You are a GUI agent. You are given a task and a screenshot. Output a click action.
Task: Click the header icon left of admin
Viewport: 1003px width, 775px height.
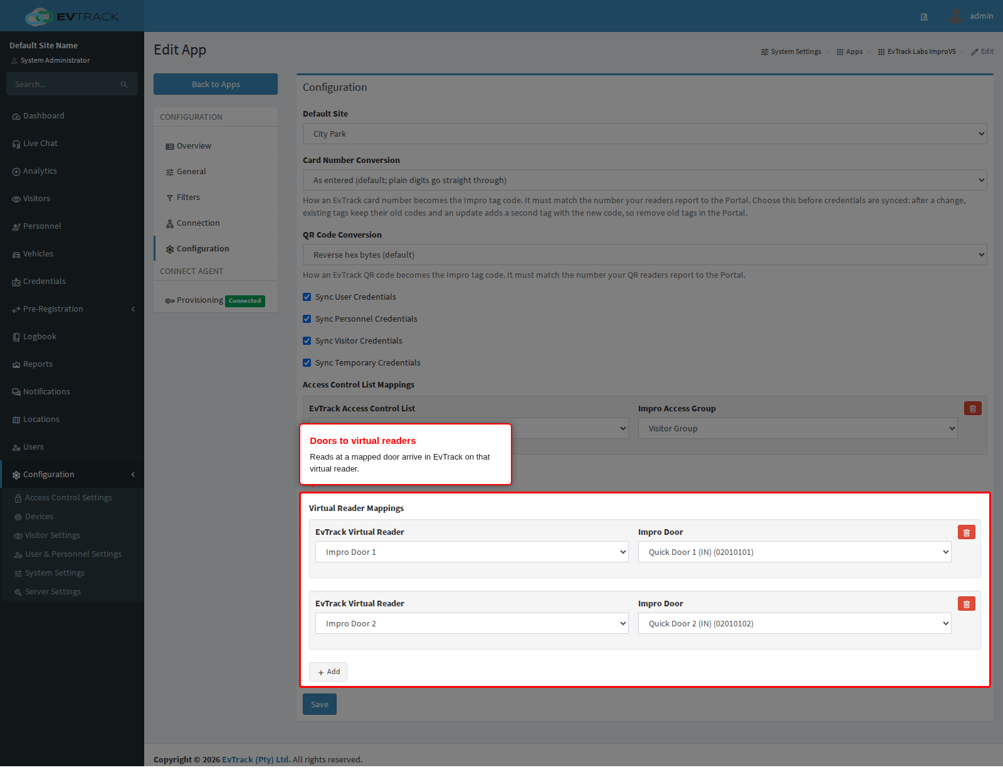point(924,17)
